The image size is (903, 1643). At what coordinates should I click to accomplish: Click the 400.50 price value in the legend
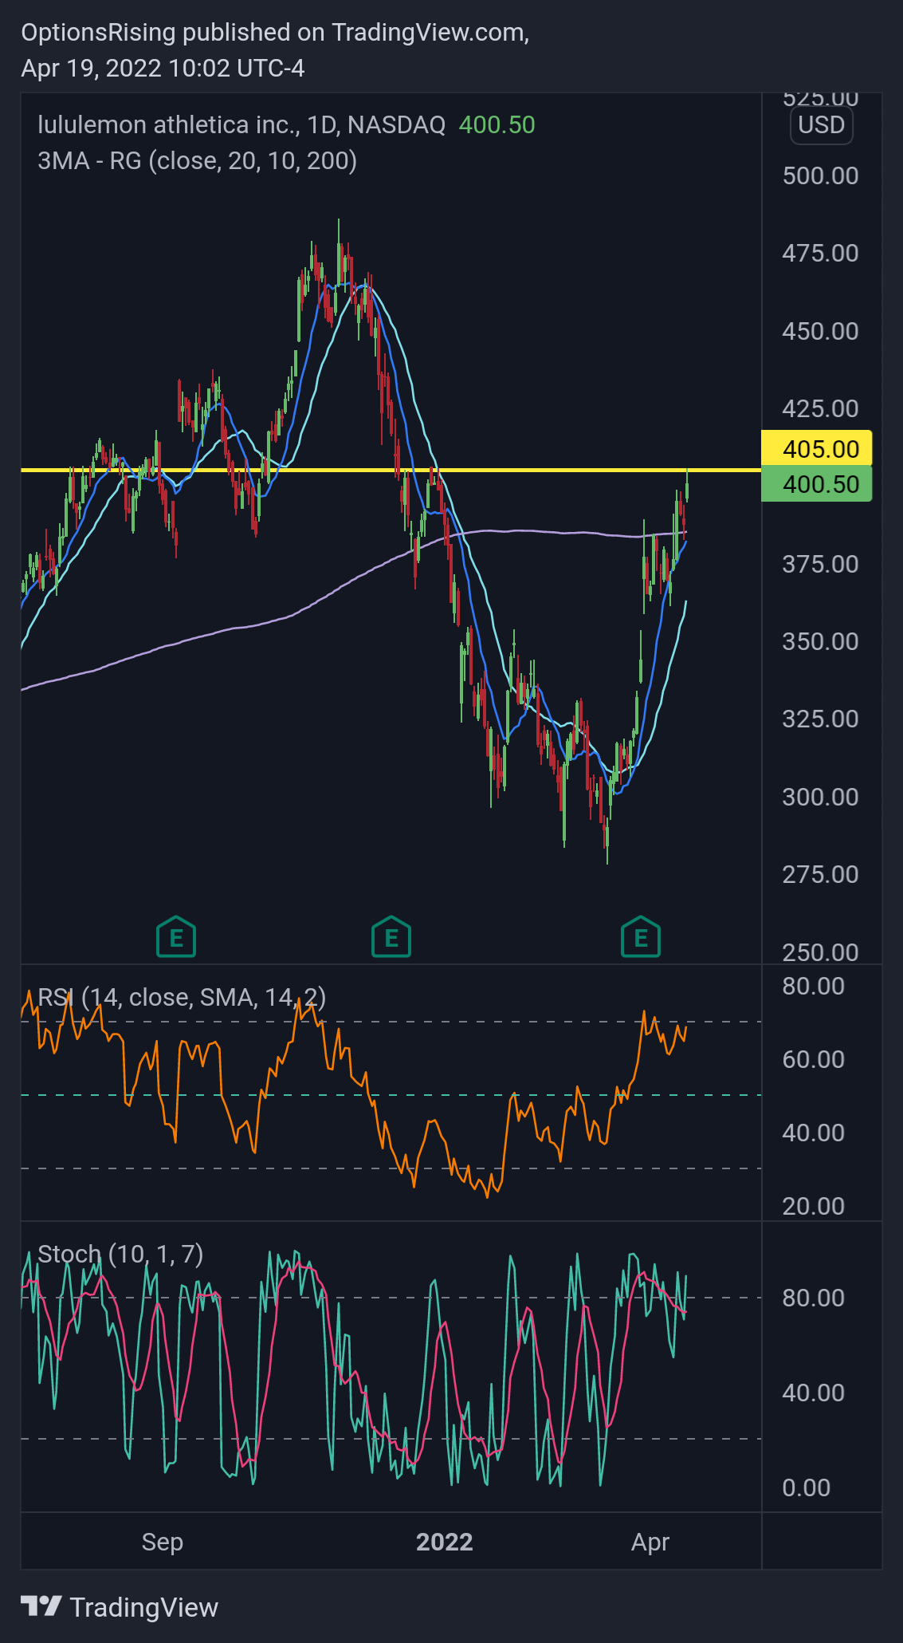[497, 125]
